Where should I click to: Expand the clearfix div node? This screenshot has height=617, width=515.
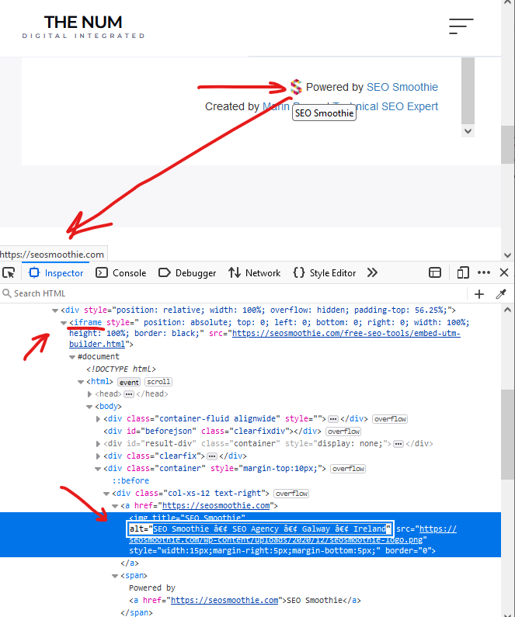click(x=98, y=456)
